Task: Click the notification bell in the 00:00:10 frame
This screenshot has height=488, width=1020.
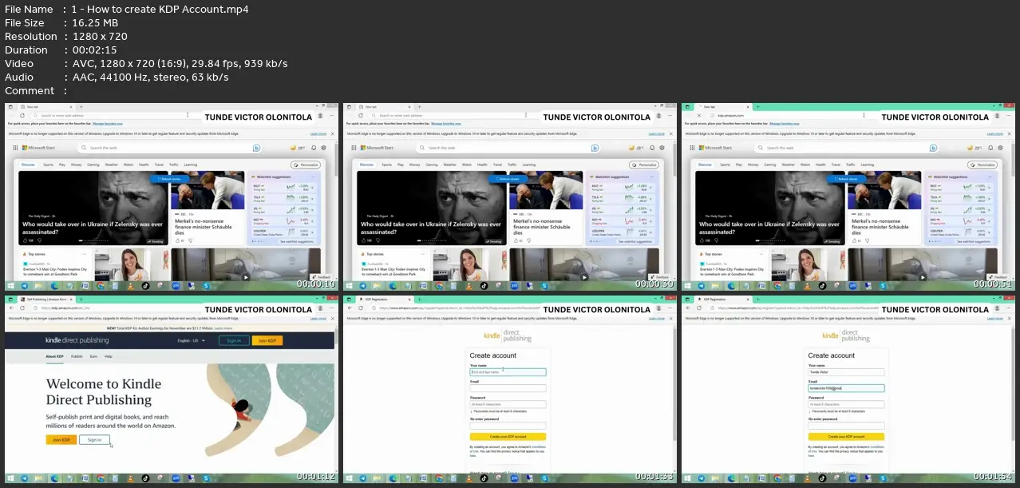Action: [x=313, y=148]
